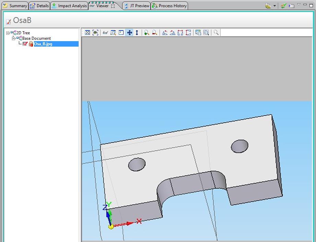
Task: Collapse the 2D Tree node
Action: click(x=8, y=33)
